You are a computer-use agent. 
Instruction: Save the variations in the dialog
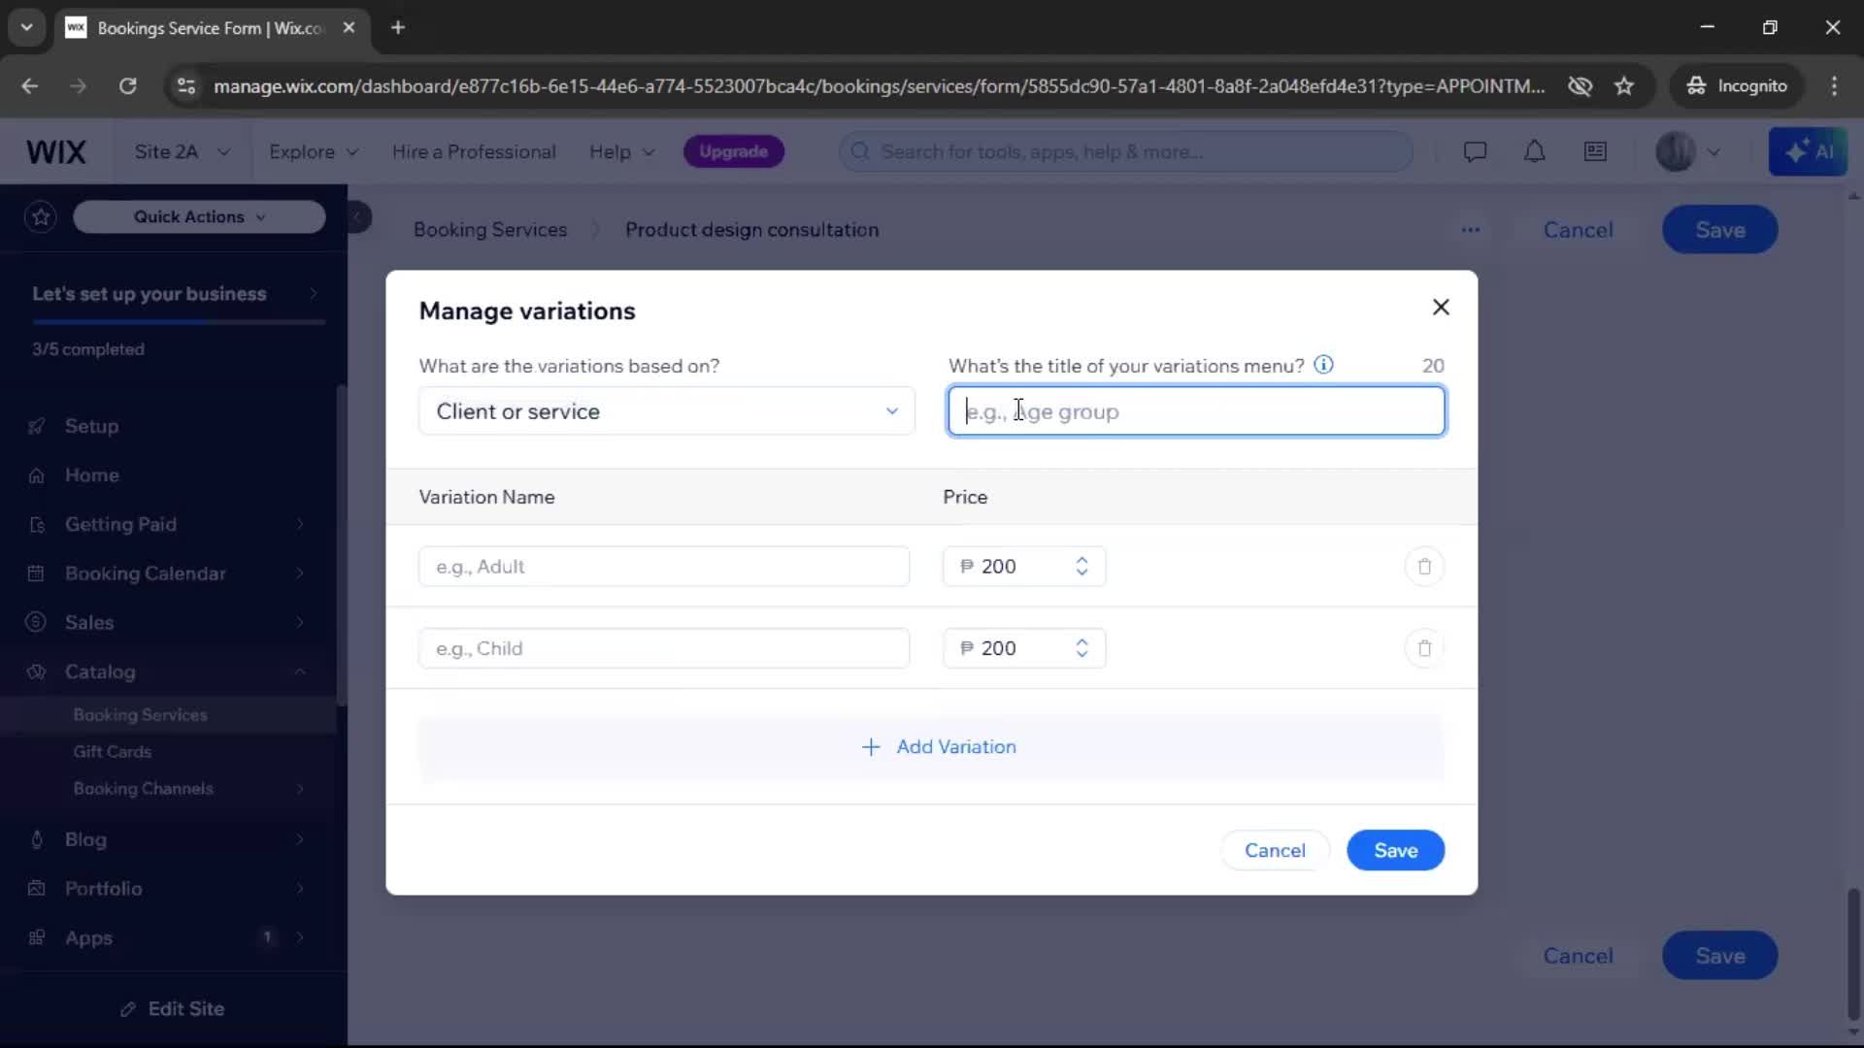pos(1395,850)
